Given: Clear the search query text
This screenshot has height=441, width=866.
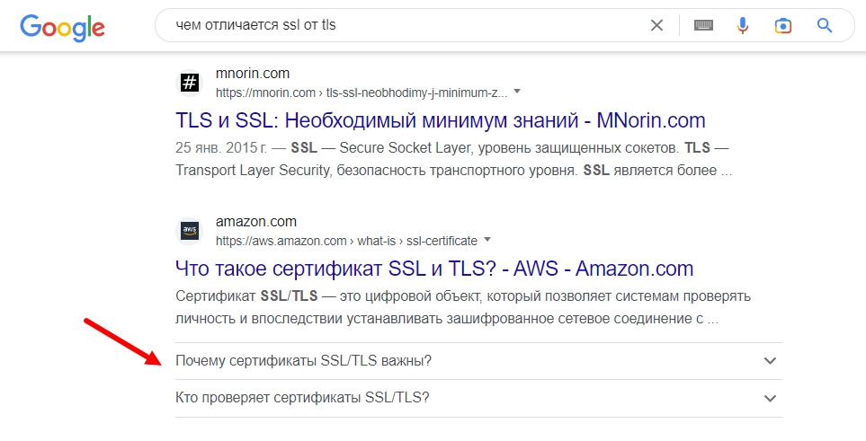Looking at the screenshot, I should pyautogui.click(x=657, y=26).
